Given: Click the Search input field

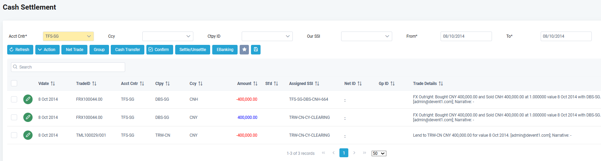Looking at the screenshot, I should 68,67.
